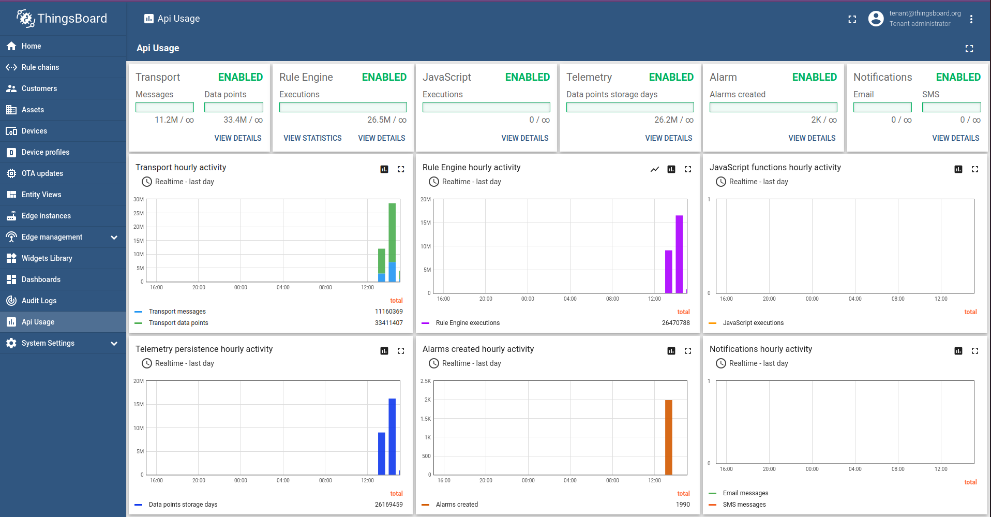Viewport: 991px width, 517px height.
Task: Open the top-right three-dot menu
Action: tap(971, 19)
